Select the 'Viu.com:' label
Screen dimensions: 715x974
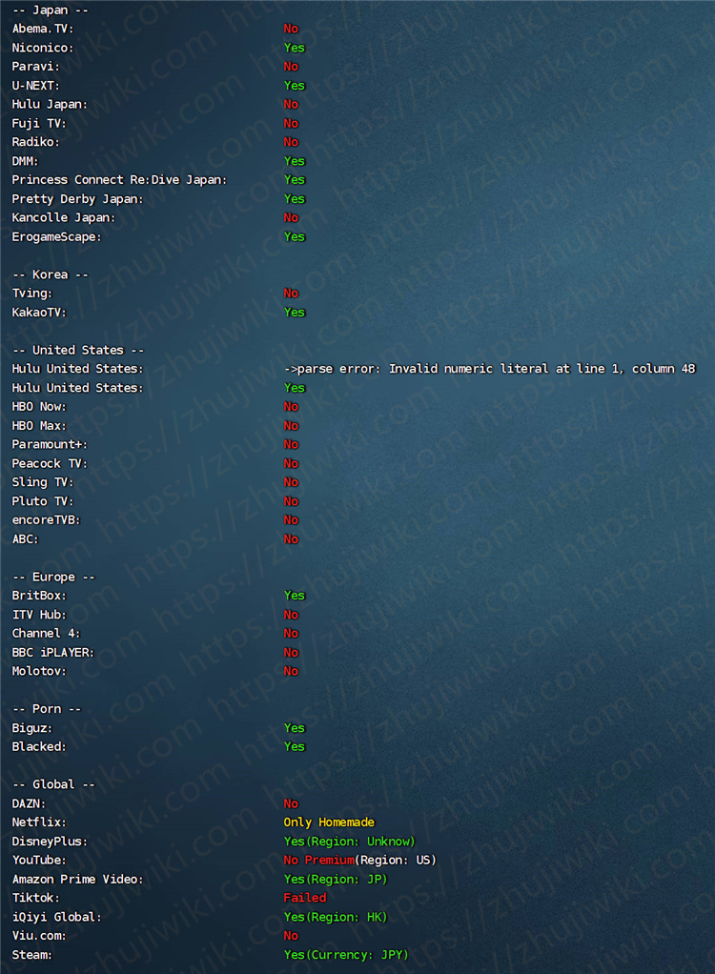[38, 936]
